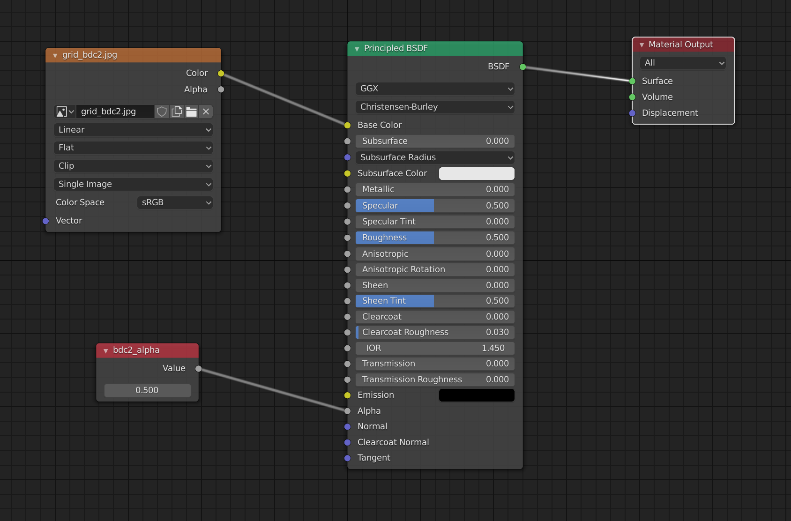
Task: Click the BSDF output socket
Action: click(522, 67)
